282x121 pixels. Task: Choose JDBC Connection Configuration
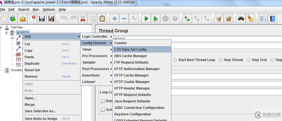pos(142,107)
